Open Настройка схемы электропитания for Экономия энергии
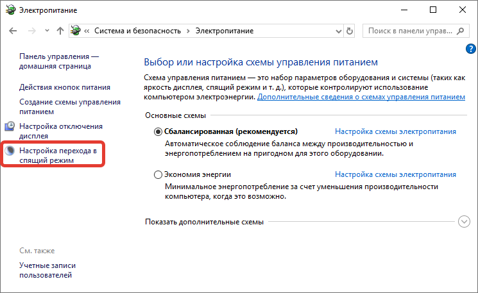The height and width of the screenshot is (293, 478). (x=395, y=174)
